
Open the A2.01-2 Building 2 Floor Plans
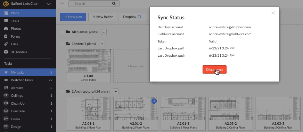136,114
